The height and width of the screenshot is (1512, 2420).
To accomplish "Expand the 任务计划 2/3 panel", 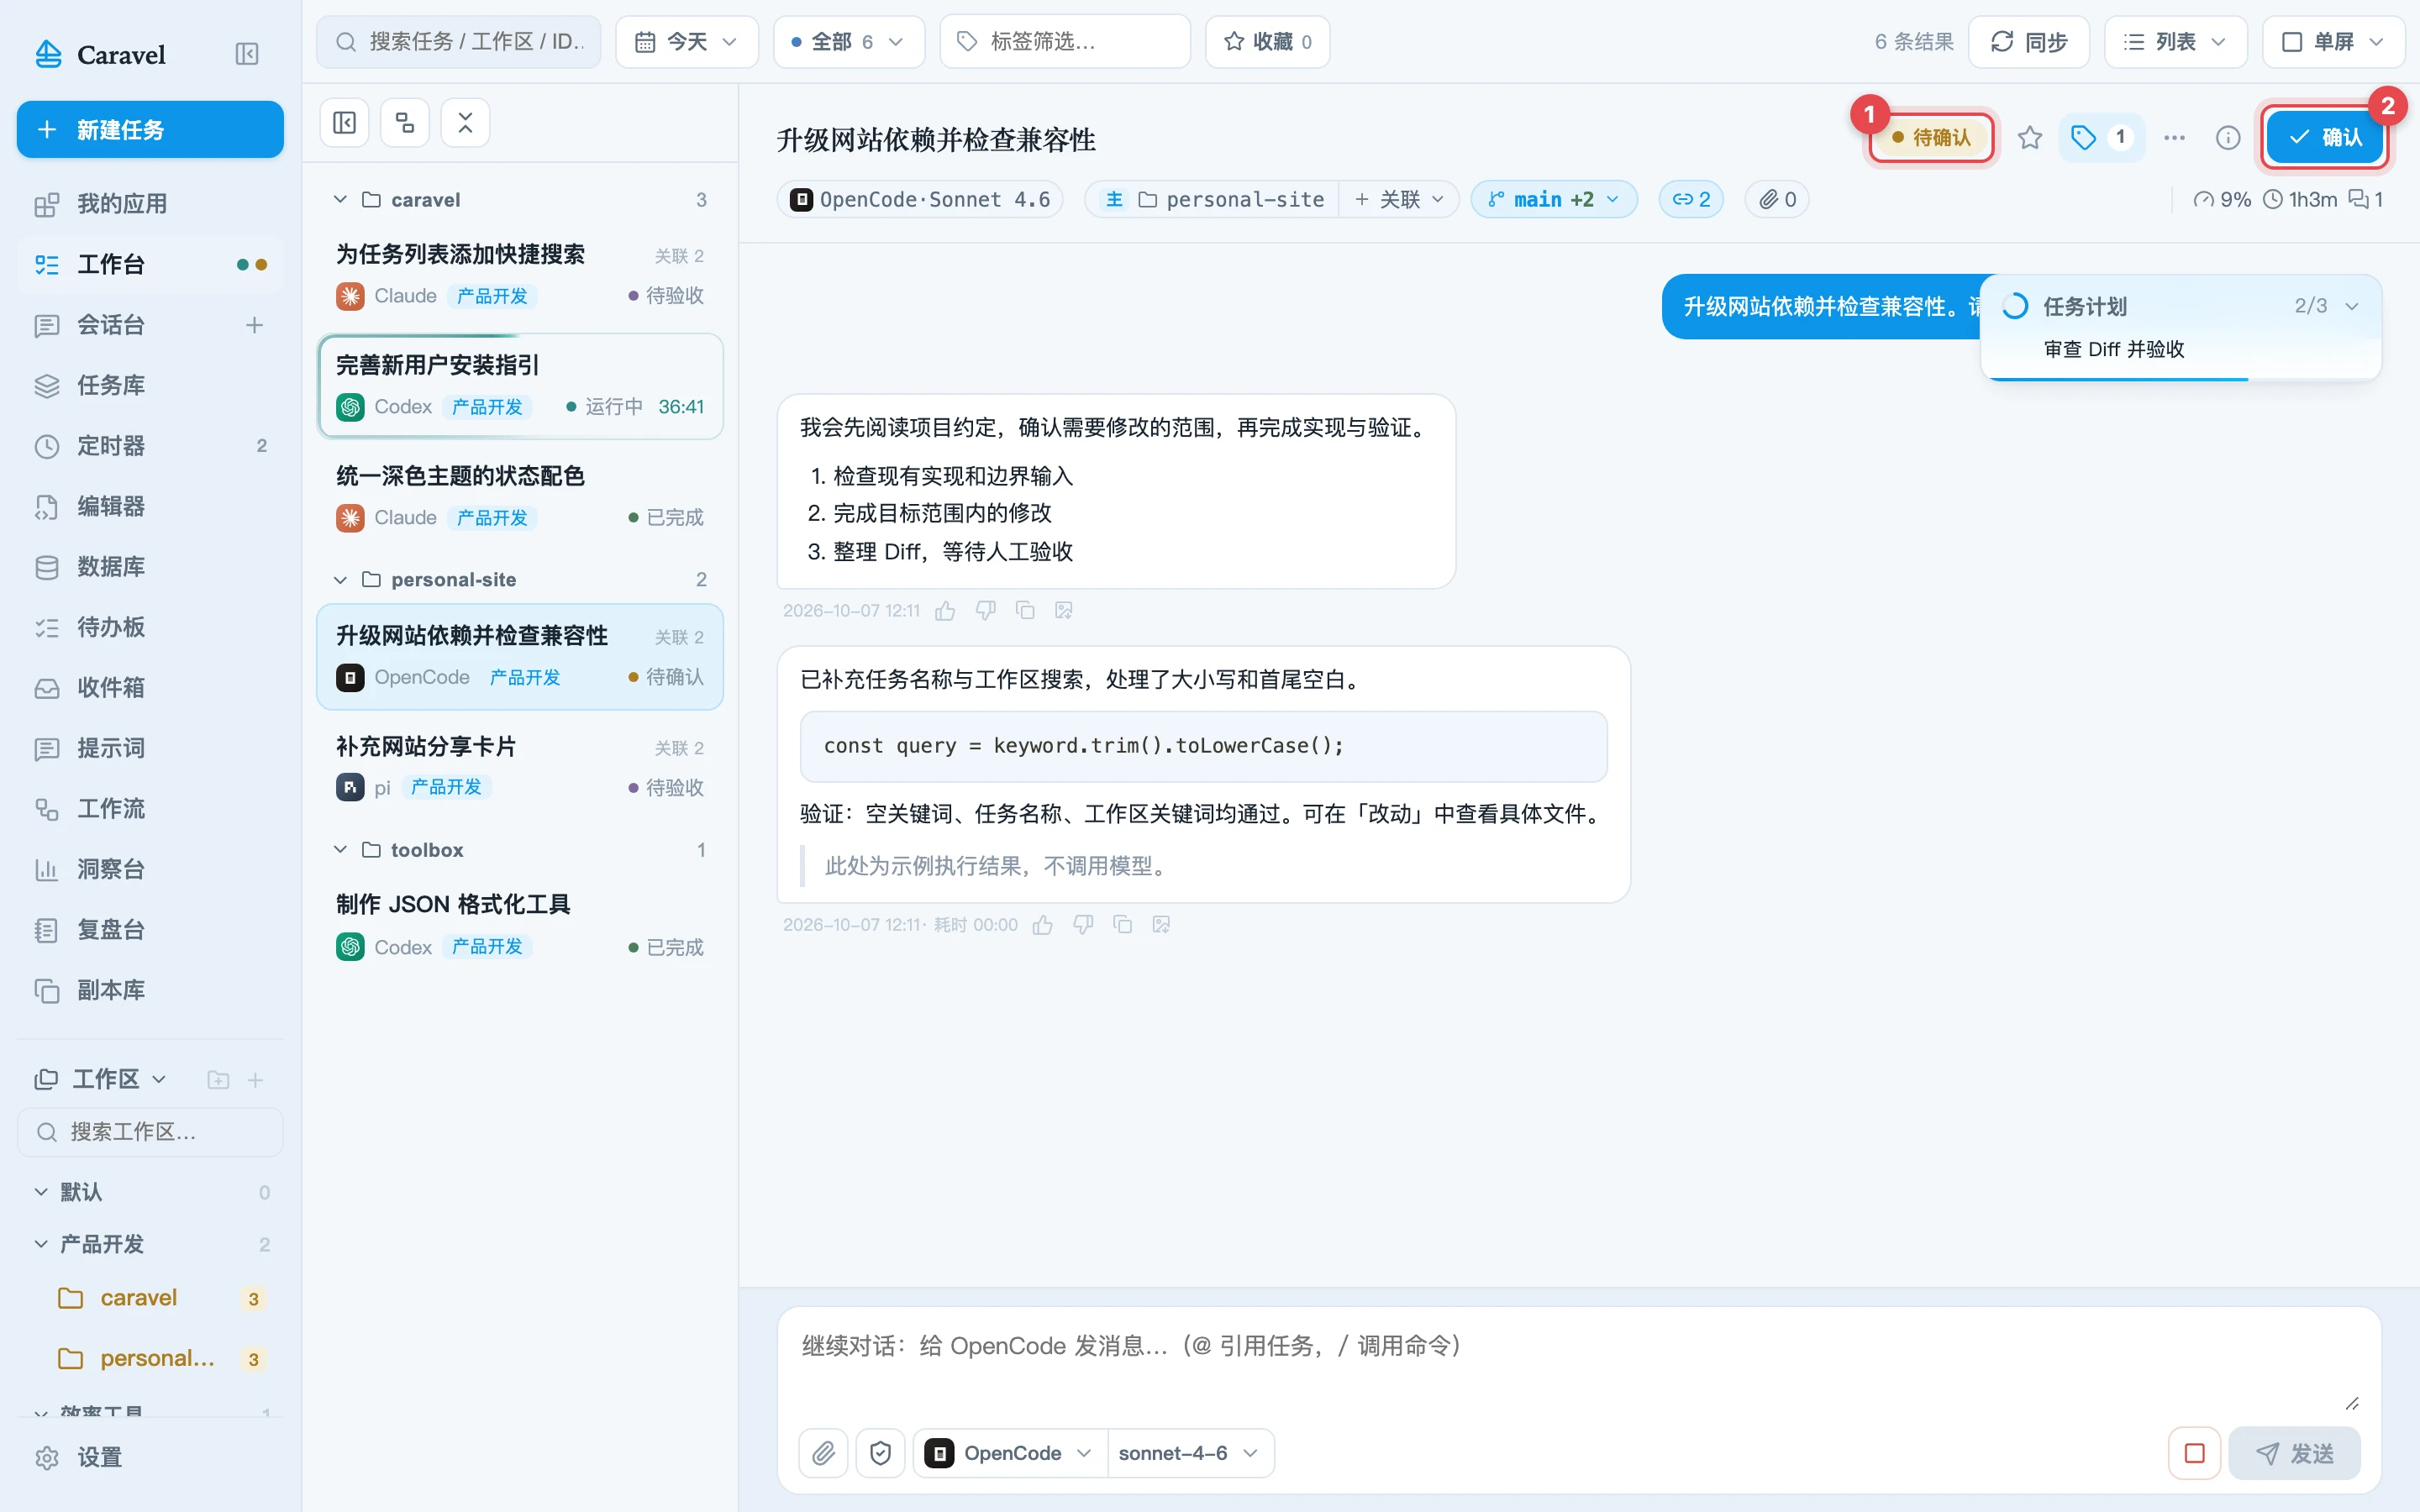I will tap(2352, 306).
